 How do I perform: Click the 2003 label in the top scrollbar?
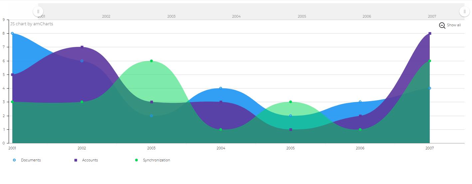pyautogui.click(x=171, y=16)
